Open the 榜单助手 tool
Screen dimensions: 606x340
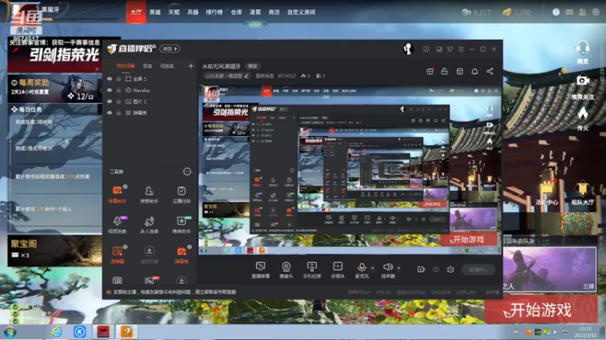pyautogui.click(x=181, y=224)
